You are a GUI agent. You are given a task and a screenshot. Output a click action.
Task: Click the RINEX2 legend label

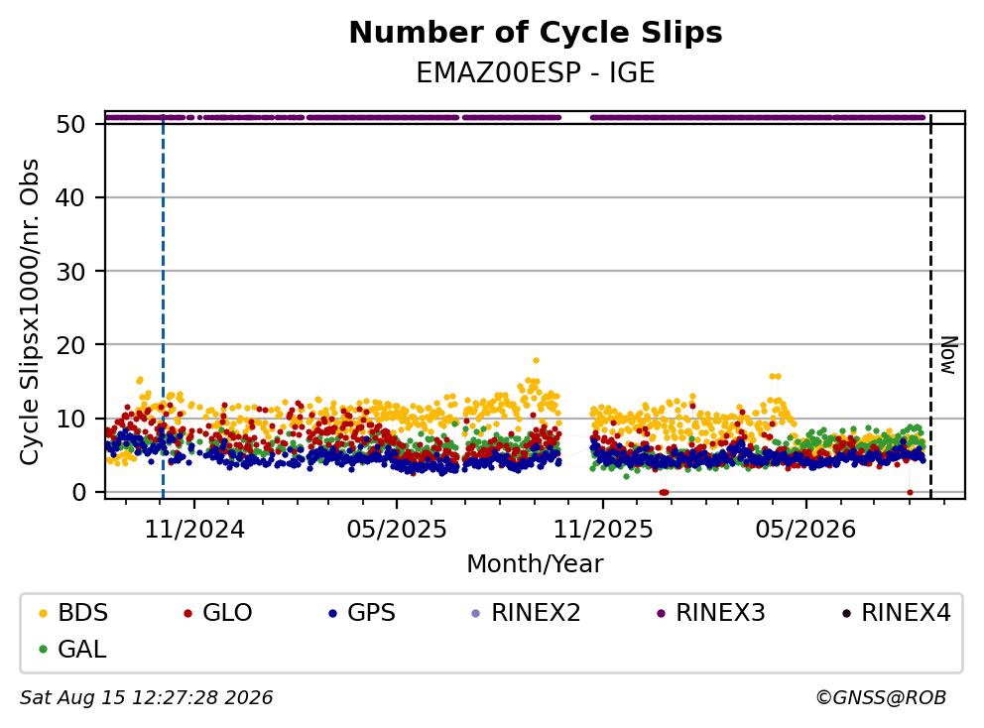point(536,613)
